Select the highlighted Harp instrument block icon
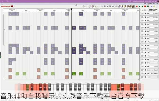Image resolution: width=159 pixels, height=101 pixels. 133,6
